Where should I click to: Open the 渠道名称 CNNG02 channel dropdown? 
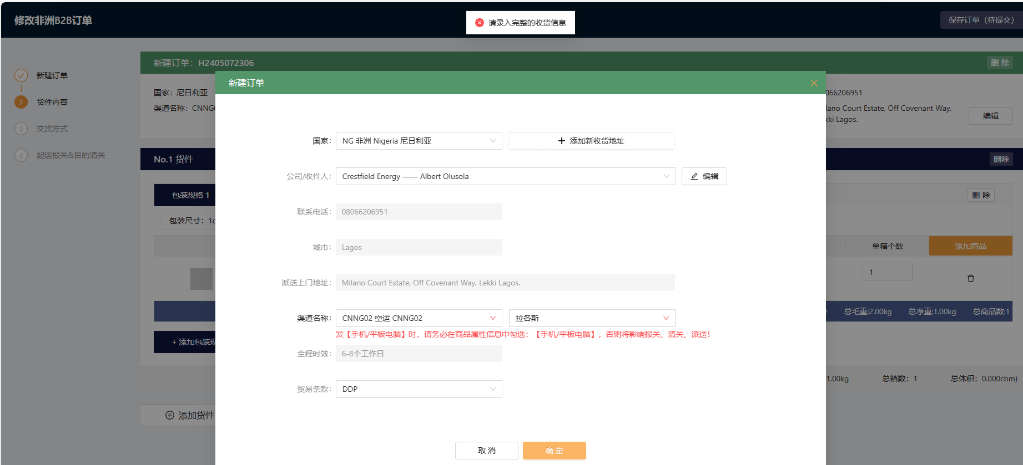click(x=419, y=318)
